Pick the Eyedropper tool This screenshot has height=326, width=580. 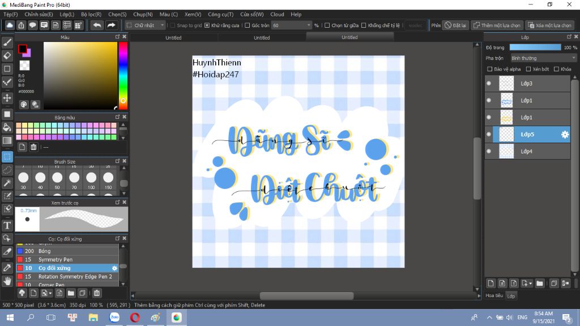point(7,268)
